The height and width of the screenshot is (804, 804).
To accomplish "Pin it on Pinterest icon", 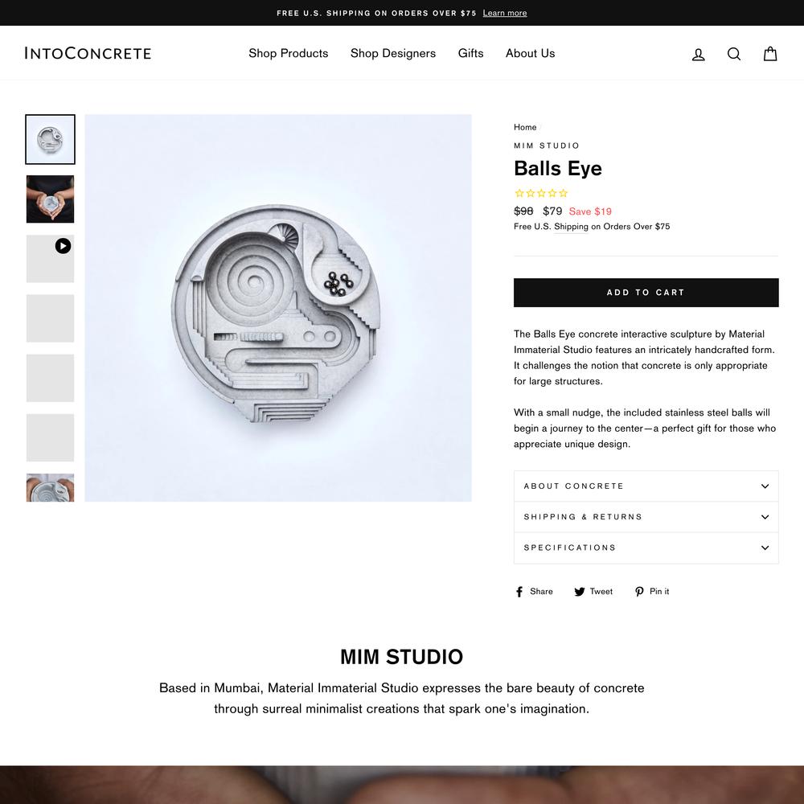I will pos(639,592).
